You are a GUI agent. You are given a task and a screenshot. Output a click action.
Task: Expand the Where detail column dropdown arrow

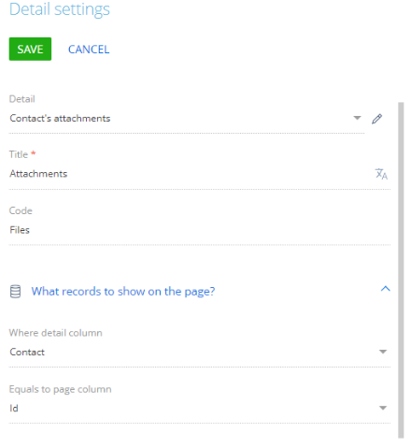coord(383,352)
